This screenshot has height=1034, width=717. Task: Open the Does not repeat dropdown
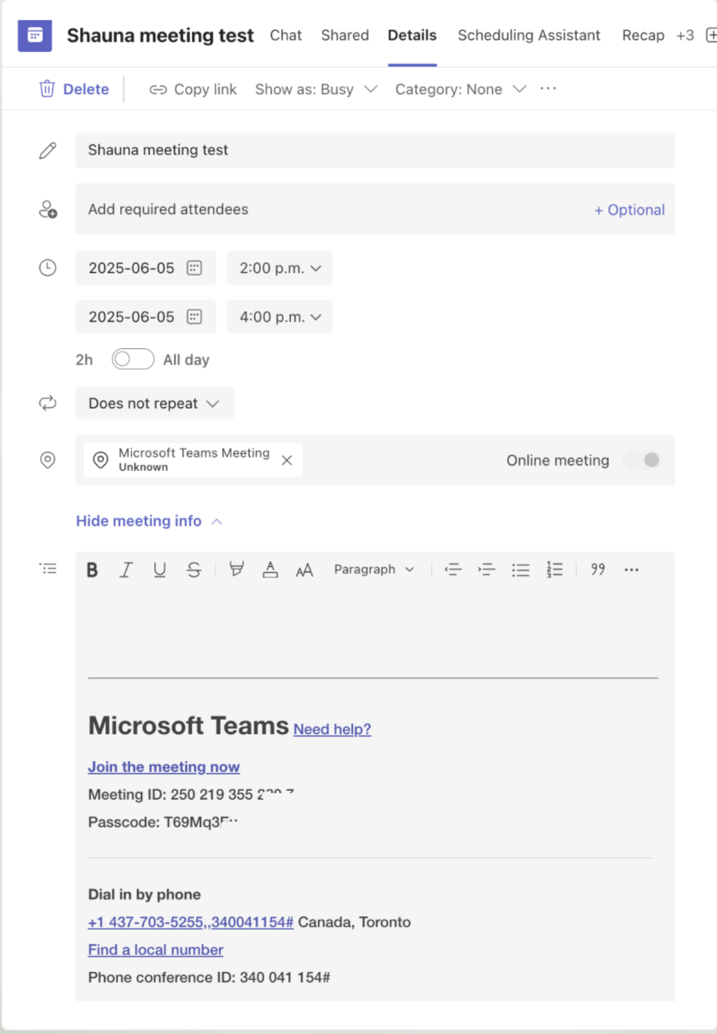coord(154,403)
